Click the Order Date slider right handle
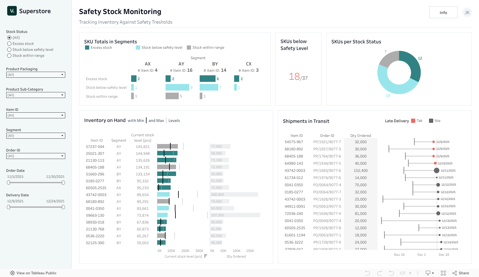 [x=63, y=183]
